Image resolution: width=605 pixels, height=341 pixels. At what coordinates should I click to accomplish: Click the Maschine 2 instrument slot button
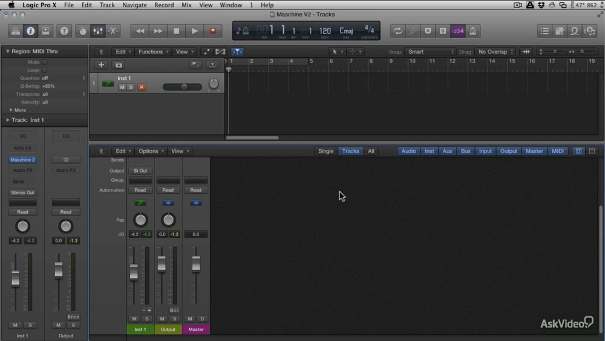[22, 160]
